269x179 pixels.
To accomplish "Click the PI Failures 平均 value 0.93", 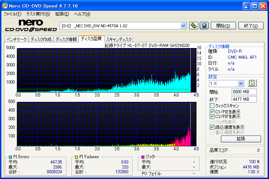I will (125, 162).
